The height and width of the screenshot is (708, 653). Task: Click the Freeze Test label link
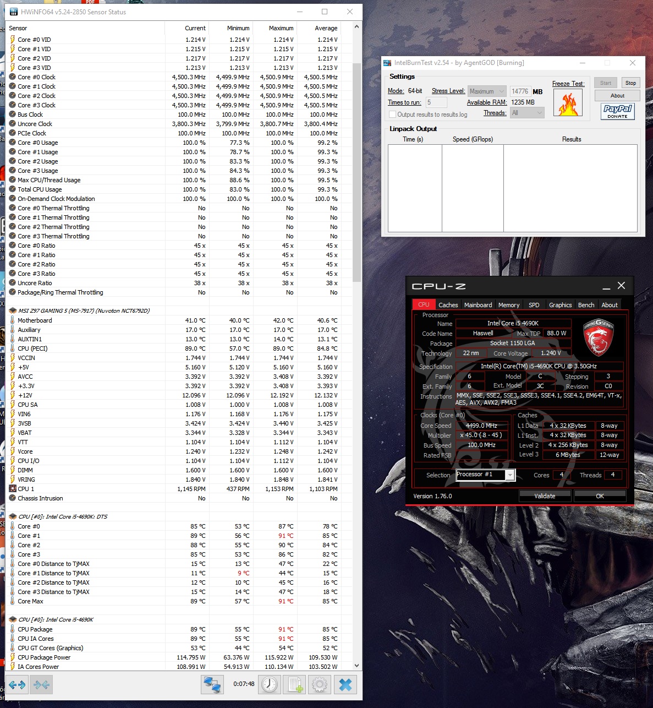[x=568, y=84]
